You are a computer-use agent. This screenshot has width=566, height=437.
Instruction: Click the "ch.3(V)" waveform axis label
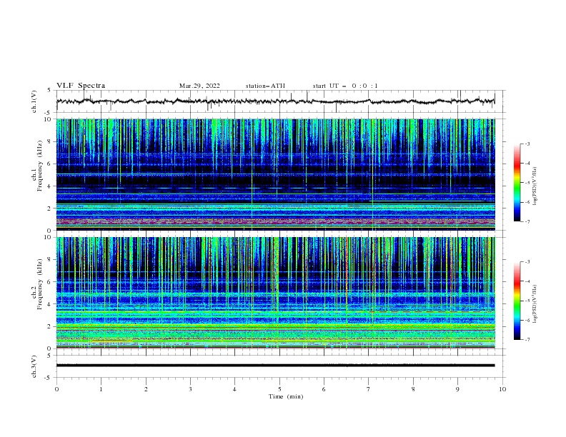click(34, 366)
